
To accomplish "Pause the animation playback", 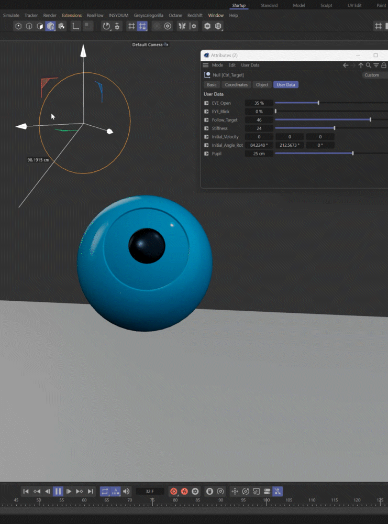I will (x=58, y=492).
